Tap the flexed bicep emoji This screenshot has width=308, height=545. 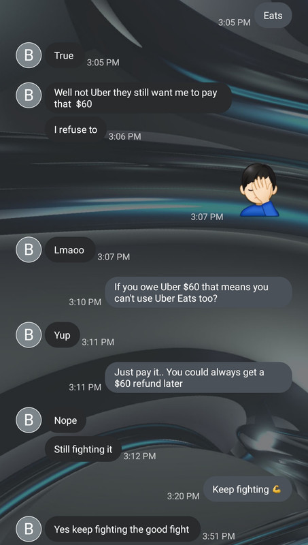[277, 489]
